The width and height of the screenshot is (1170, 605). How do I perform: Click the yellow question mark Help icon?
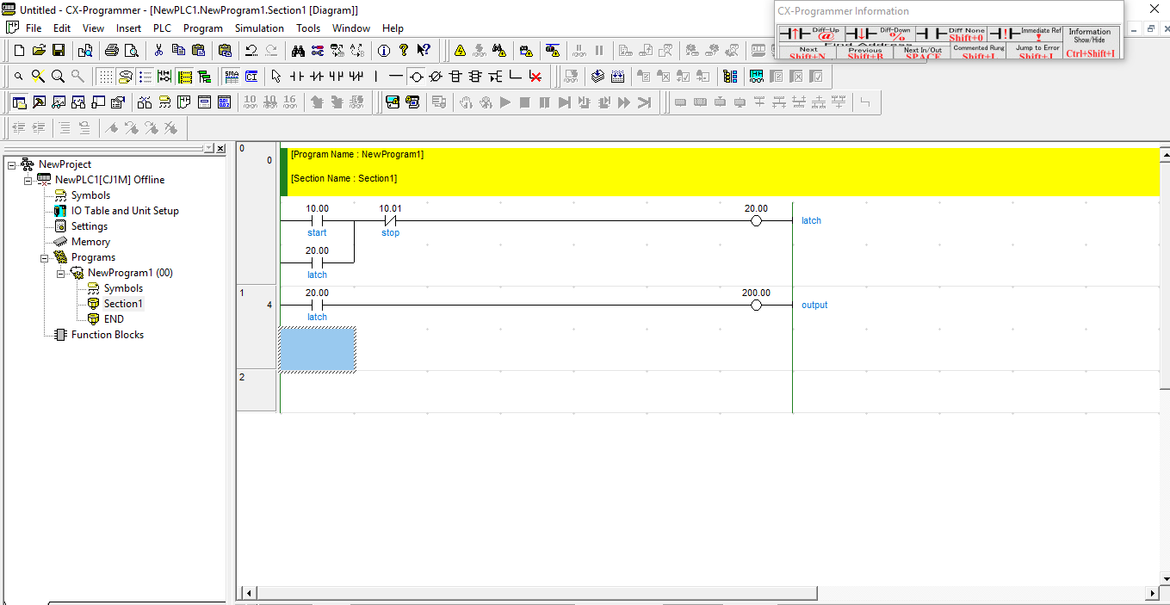pyautogui.click(x=404, y=50)
